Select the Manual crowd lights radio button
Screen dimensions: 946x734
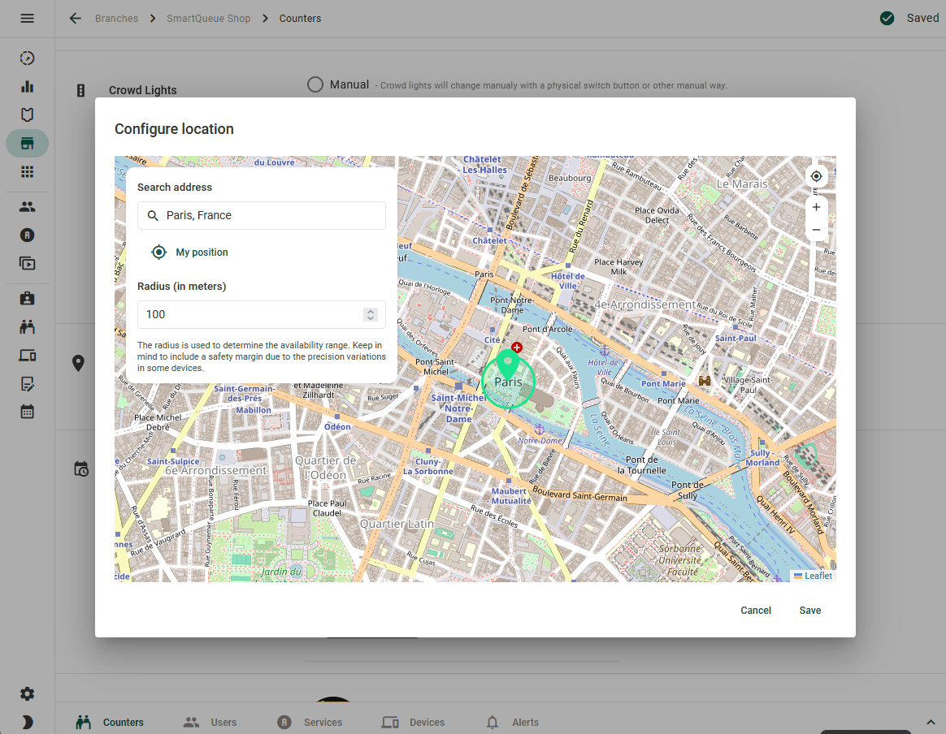click(x=315, y=84)
